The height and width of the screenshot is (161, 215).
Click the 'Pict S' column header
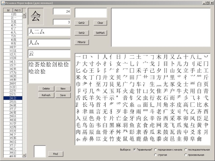point(17,10)
